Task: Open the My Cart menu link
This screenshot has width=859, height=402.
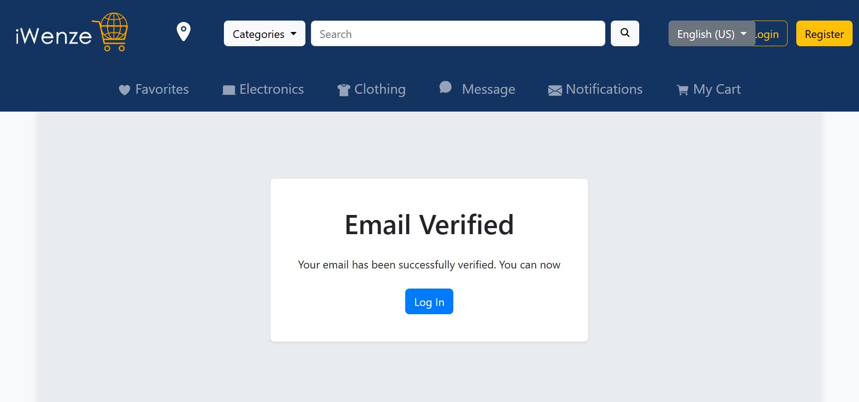Action: pyautogui.click(x=708, y=89)
